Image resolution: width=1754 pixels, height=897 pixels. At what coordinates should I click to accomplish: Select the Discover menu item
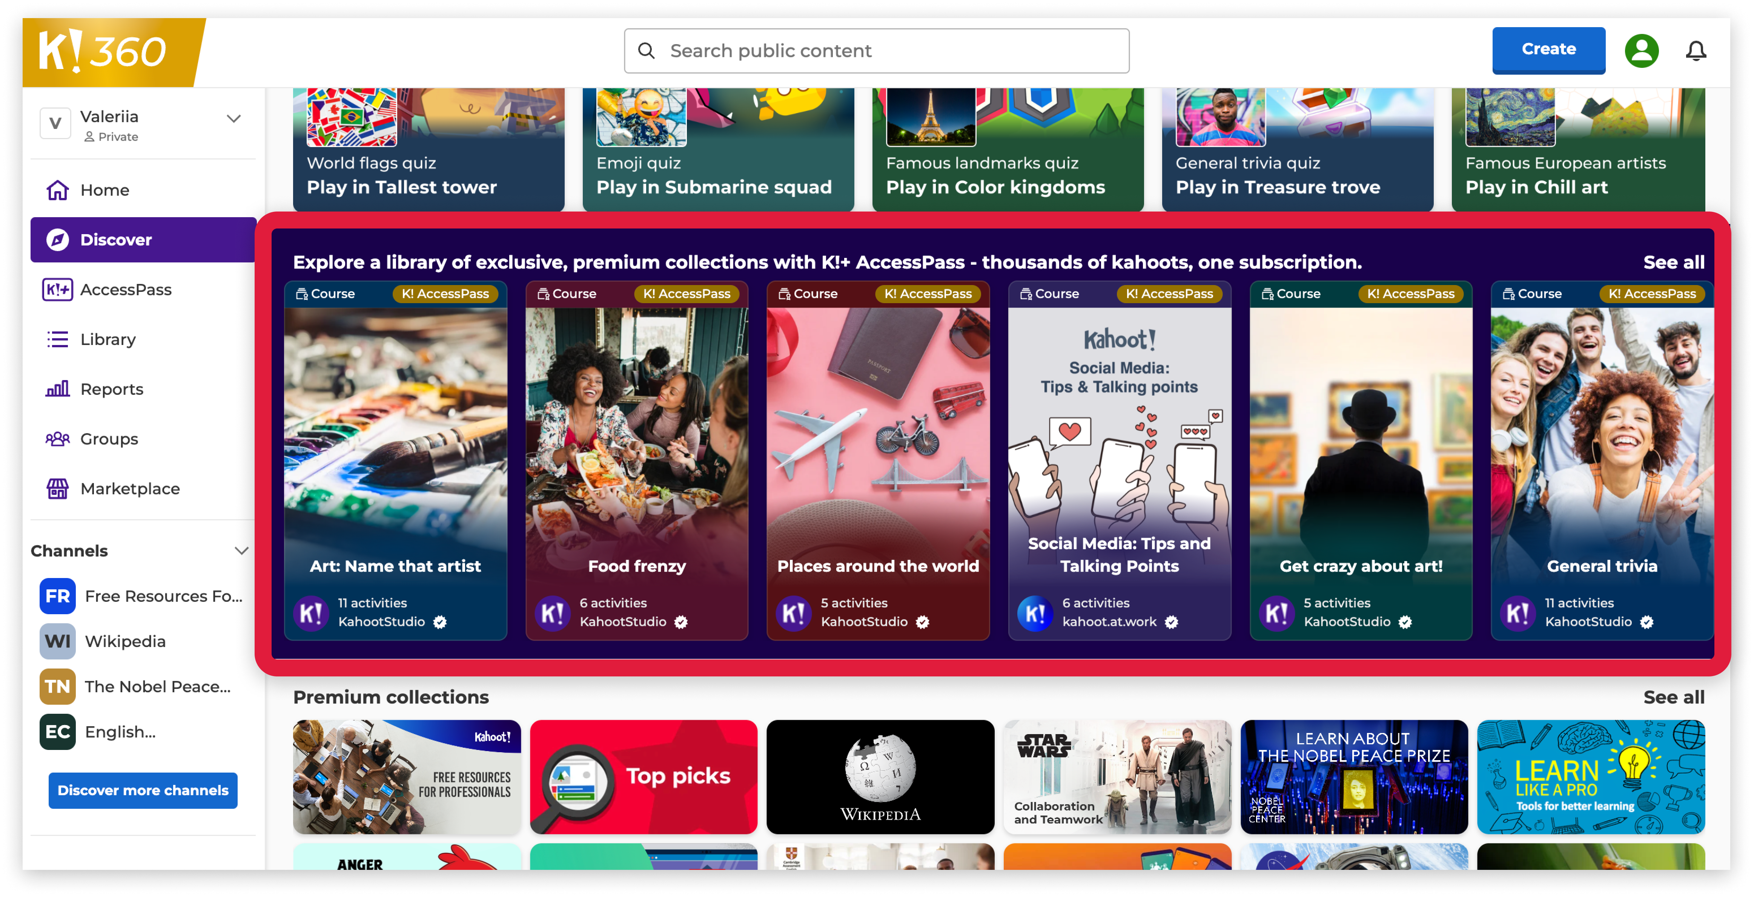[x=143, y=239]
